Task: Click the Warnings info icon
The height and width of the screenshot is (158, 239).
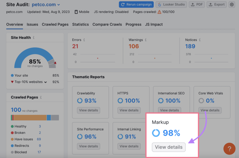Action: coord(146,40)
